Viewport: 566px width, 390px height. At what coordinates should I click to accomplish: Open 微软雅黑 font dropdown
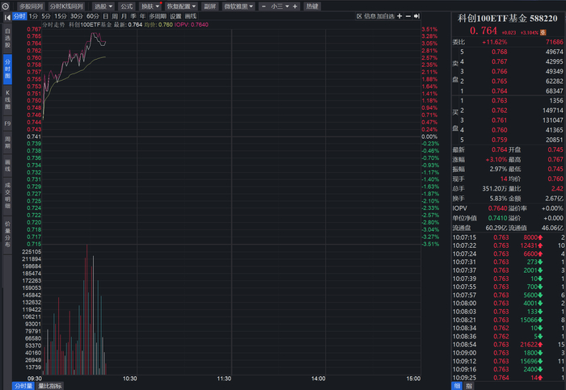point(239,6)
